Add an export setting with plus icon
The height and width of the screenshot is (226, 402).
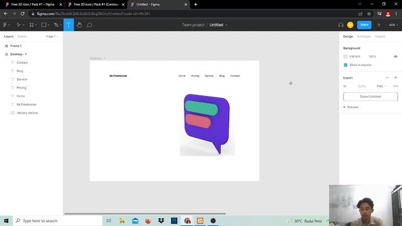click(396, 78)
